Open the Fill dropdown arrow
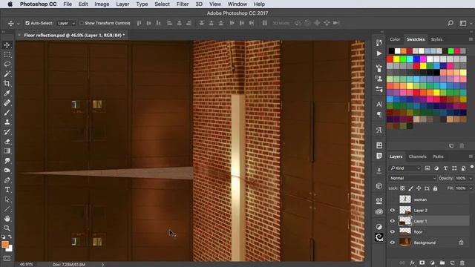 471,188
